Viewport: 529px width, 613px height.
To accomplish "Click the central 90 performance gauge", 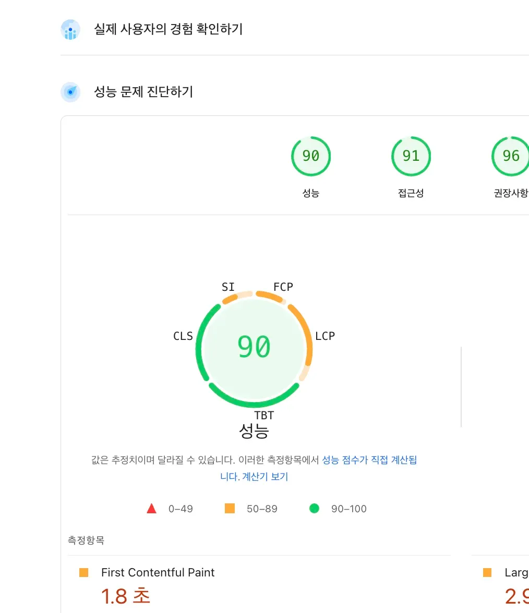I will (254, 347).
